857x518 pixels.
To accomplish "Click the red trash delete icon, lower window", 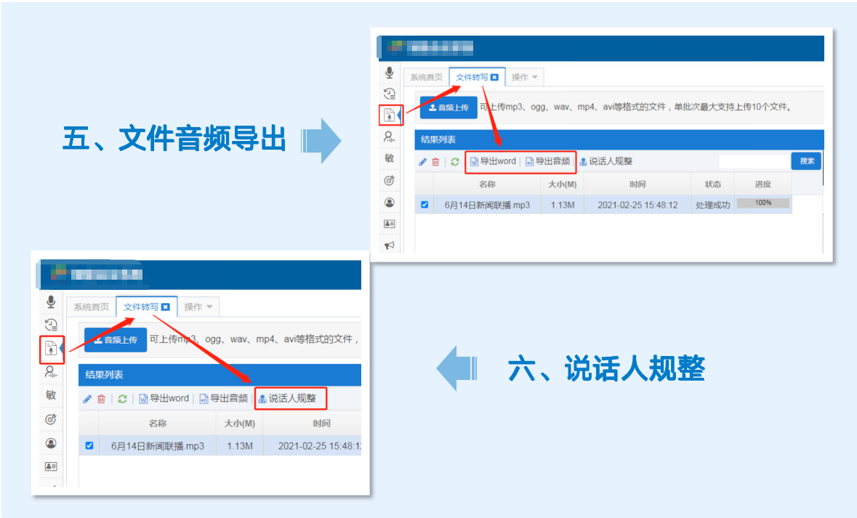I will [102, 399].
